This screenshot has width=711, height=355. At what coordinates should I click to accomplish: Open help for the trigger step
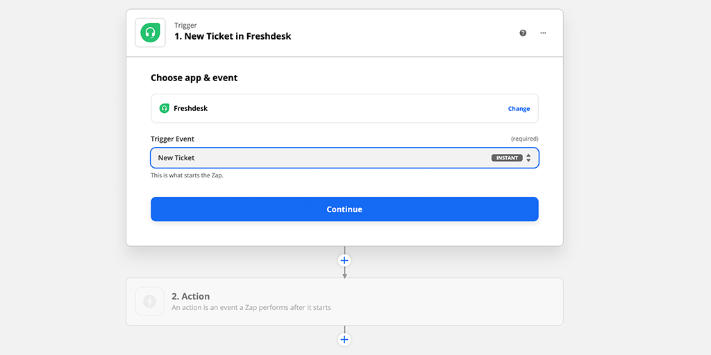[523, 33]
